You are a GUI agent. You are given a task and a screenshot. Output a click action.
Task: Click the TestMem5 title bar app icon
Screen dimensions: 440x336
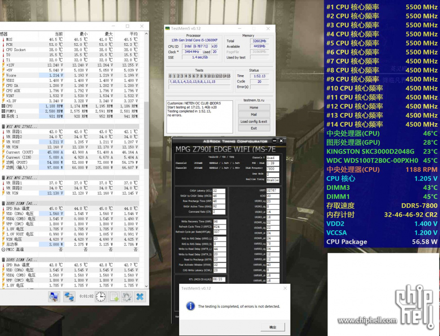pos(167,28)
